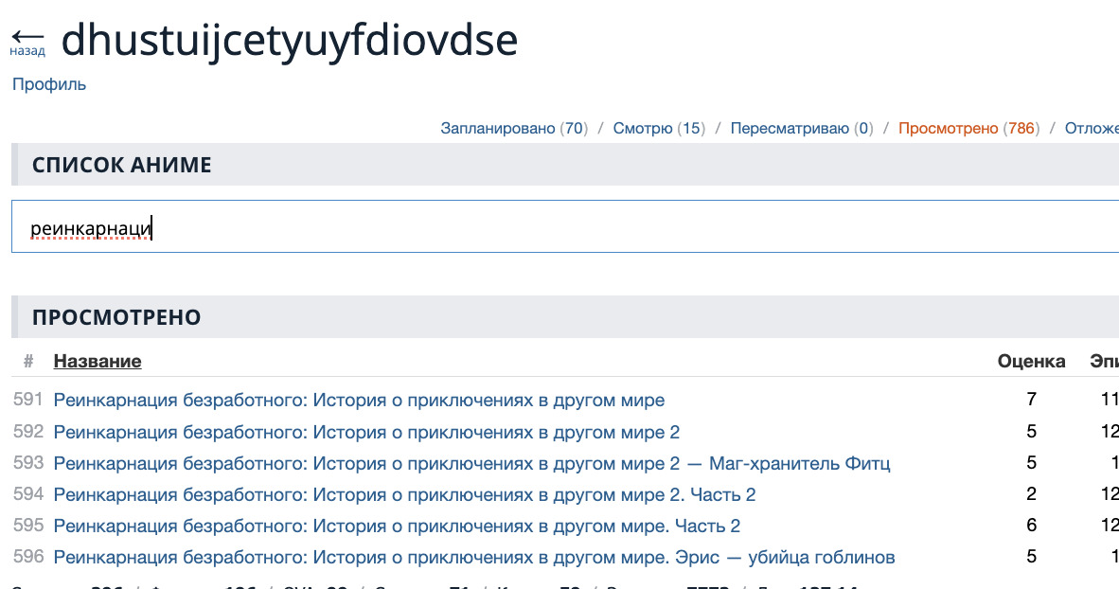
Task: Go to the Просмотрено (786) list
Action: (968, 128)
